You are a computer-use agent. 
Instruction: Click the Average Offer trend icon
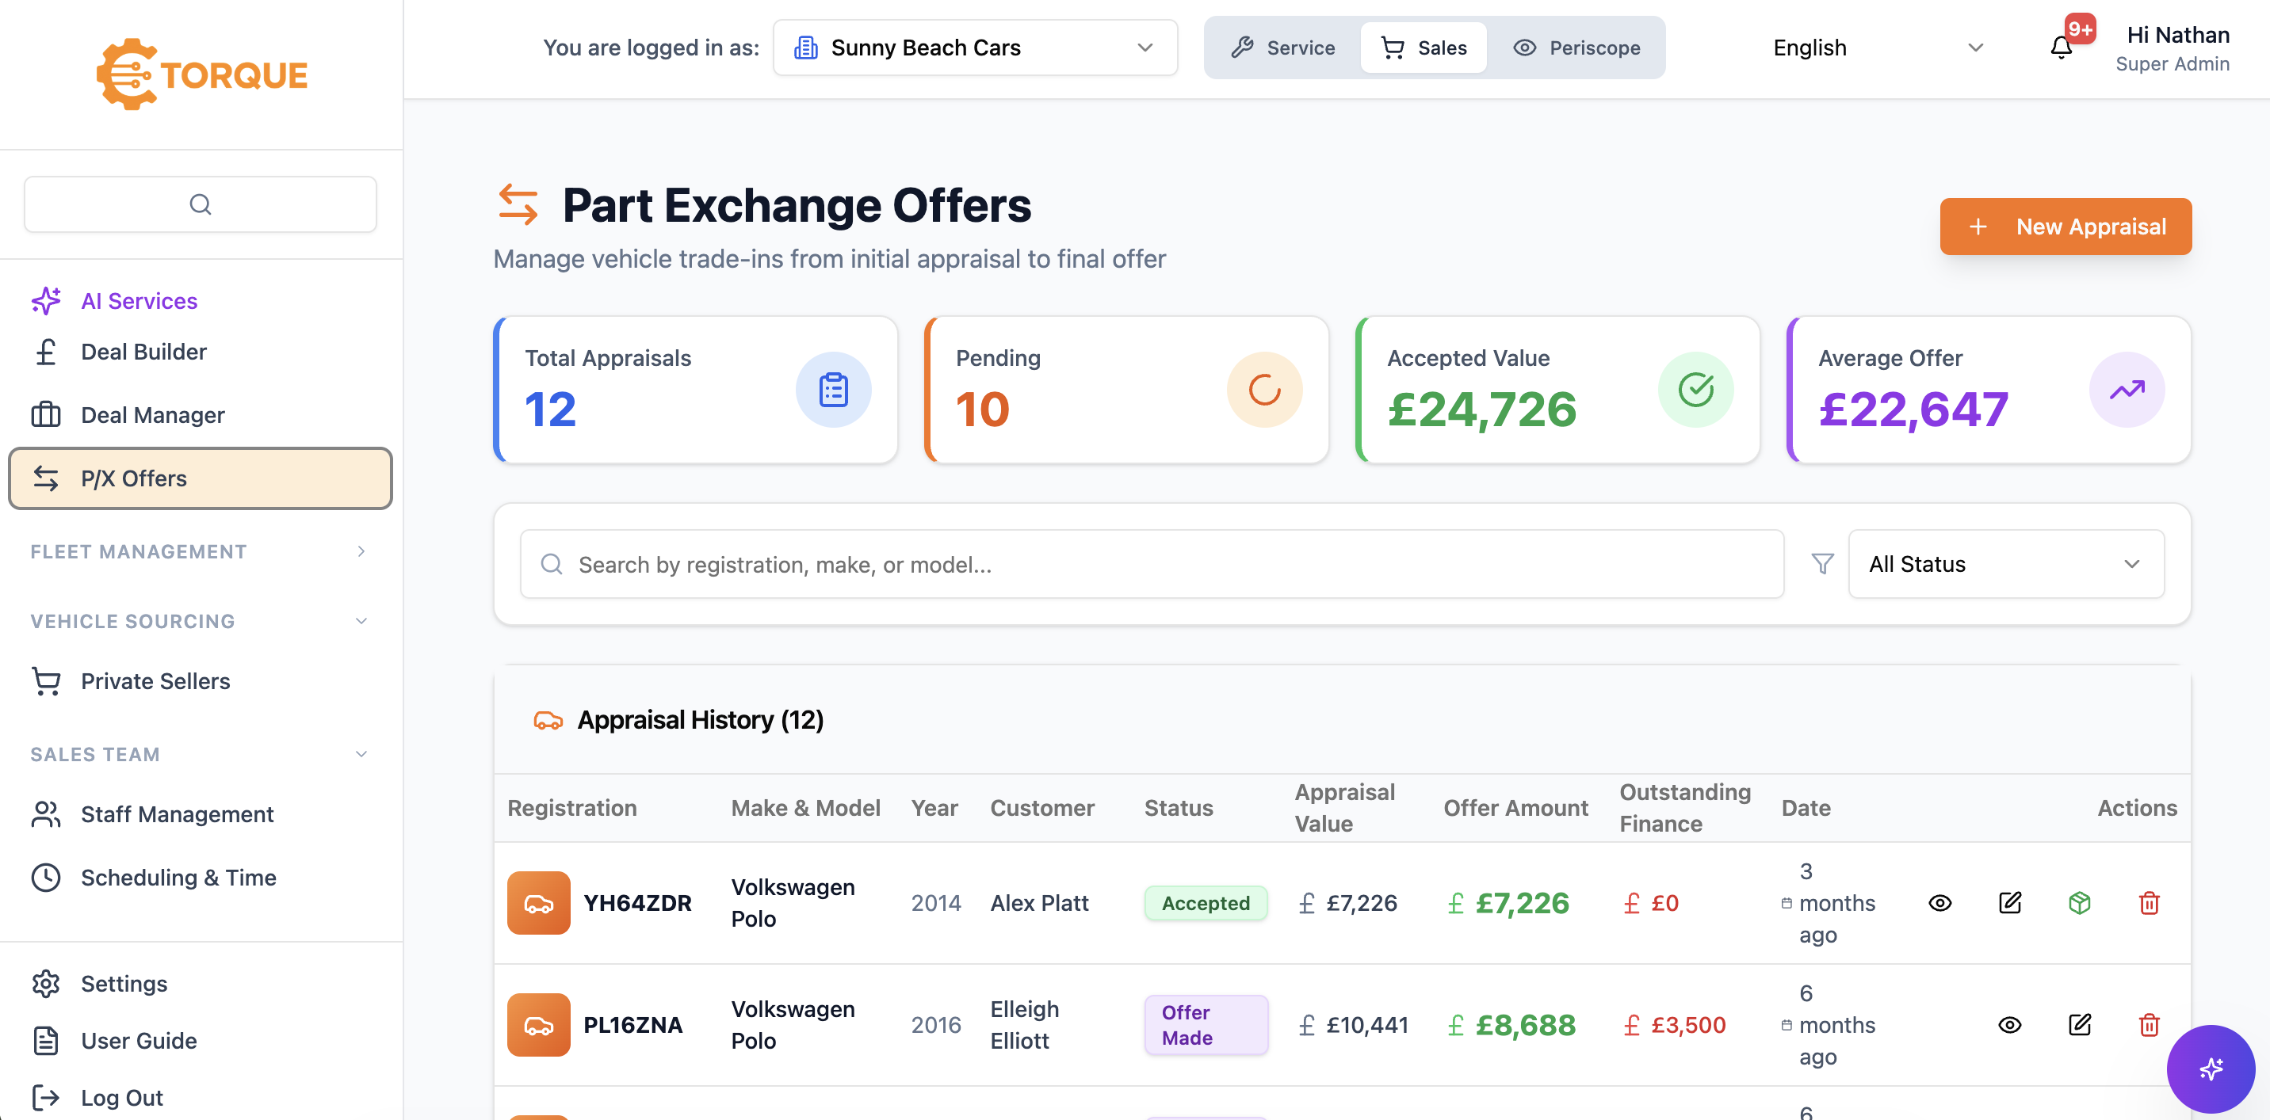(2127, 390)
